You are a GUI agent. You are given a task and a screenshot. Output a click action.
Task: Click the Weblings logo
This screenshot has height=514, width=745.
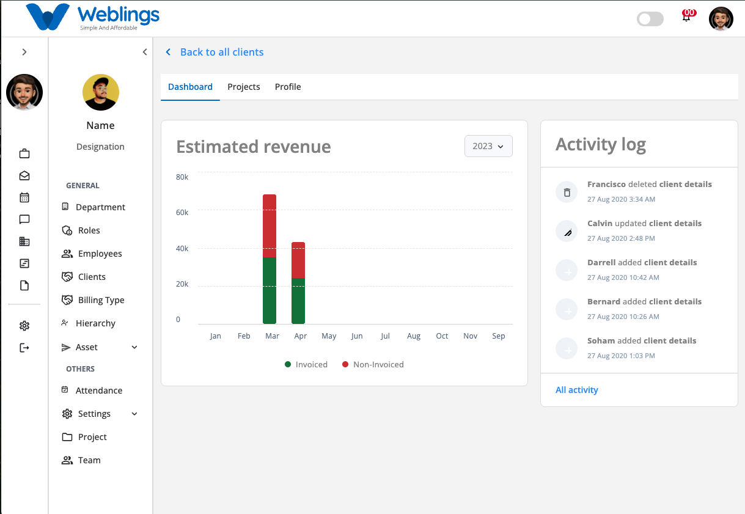click(93, 17)
